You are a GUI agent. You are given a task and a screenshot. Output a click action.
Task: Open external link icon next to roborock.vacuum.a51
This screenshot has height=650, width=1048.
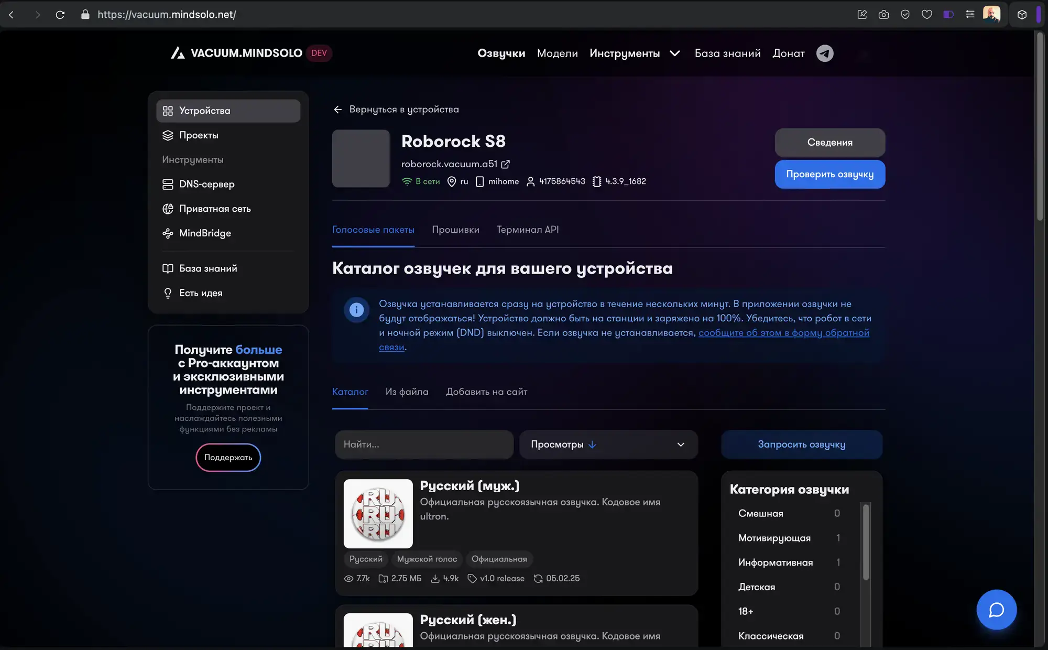505,164
